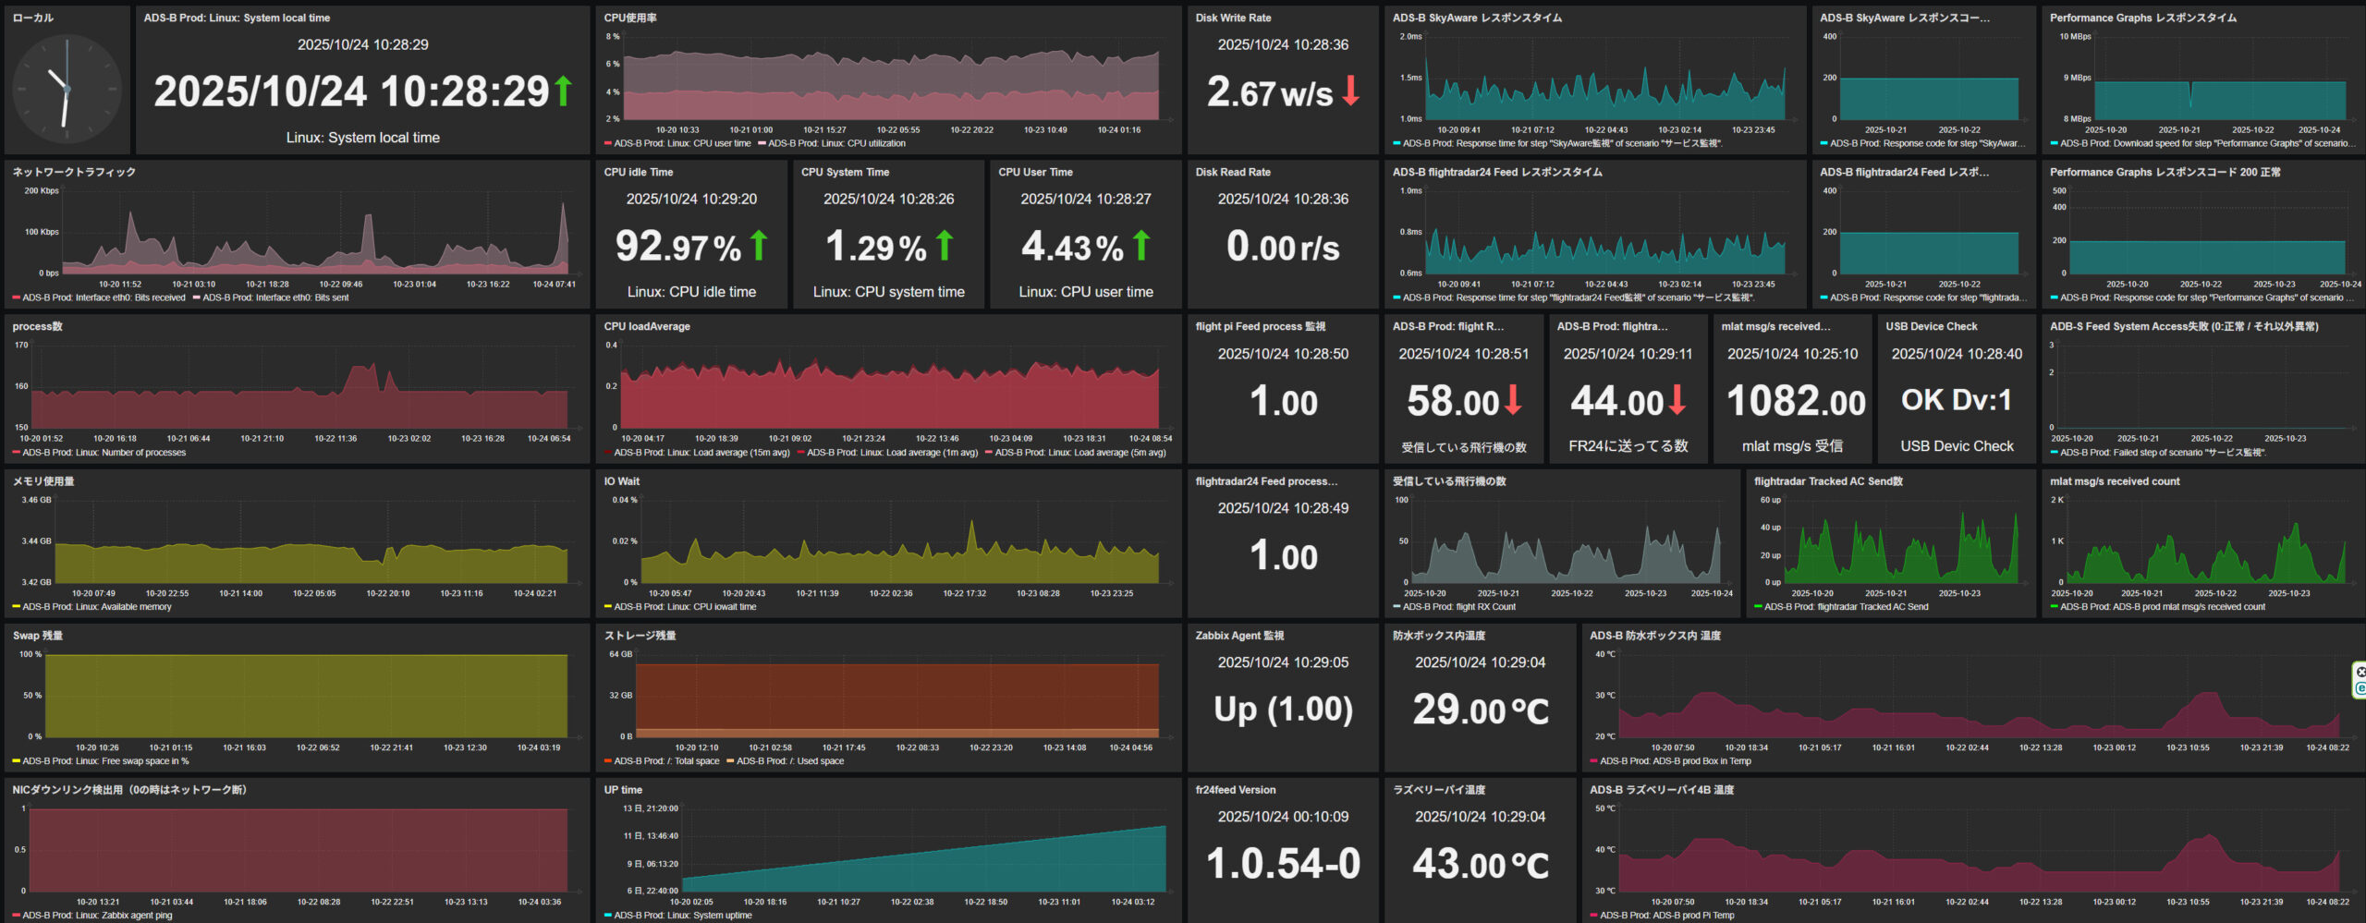Click the green arrow in CPU System Time widget
The height and width of the screenshot is (923, 2366).
[945, 246]
